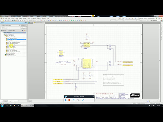Screen dimensions: 163x122
Task: Open the File menu
Action: click(x=6, y=18)
